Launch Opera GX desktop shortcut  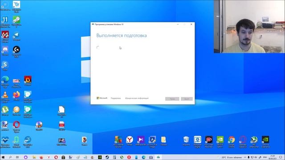[243, 142]
